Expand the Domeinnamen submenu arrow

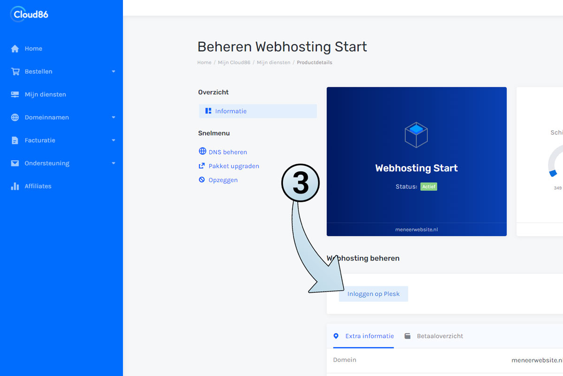pyautogui.click(x=114, y=117)
